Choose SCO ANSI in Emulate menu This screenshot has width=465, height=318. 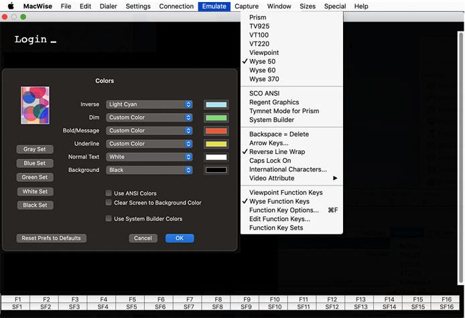(x=292, y=93)
